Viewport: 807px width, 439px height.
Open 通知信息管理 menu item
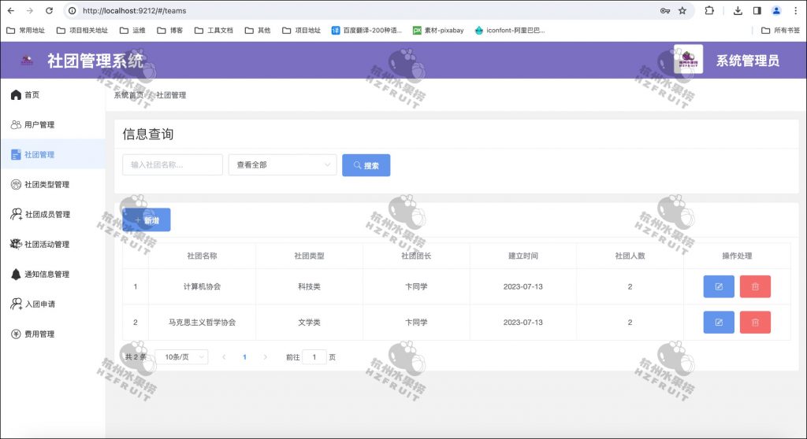53,274
